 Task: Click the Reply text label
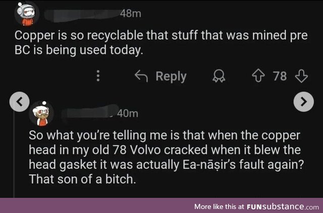171,76
